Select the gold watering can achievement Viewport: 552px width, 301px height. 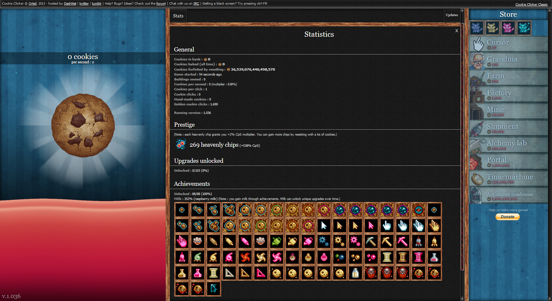click(292, 241)
